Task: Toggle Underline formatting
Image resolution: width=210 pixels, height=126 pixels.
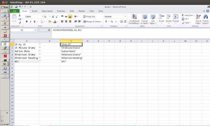Action: pyautogui.click(x=34, y=22)
